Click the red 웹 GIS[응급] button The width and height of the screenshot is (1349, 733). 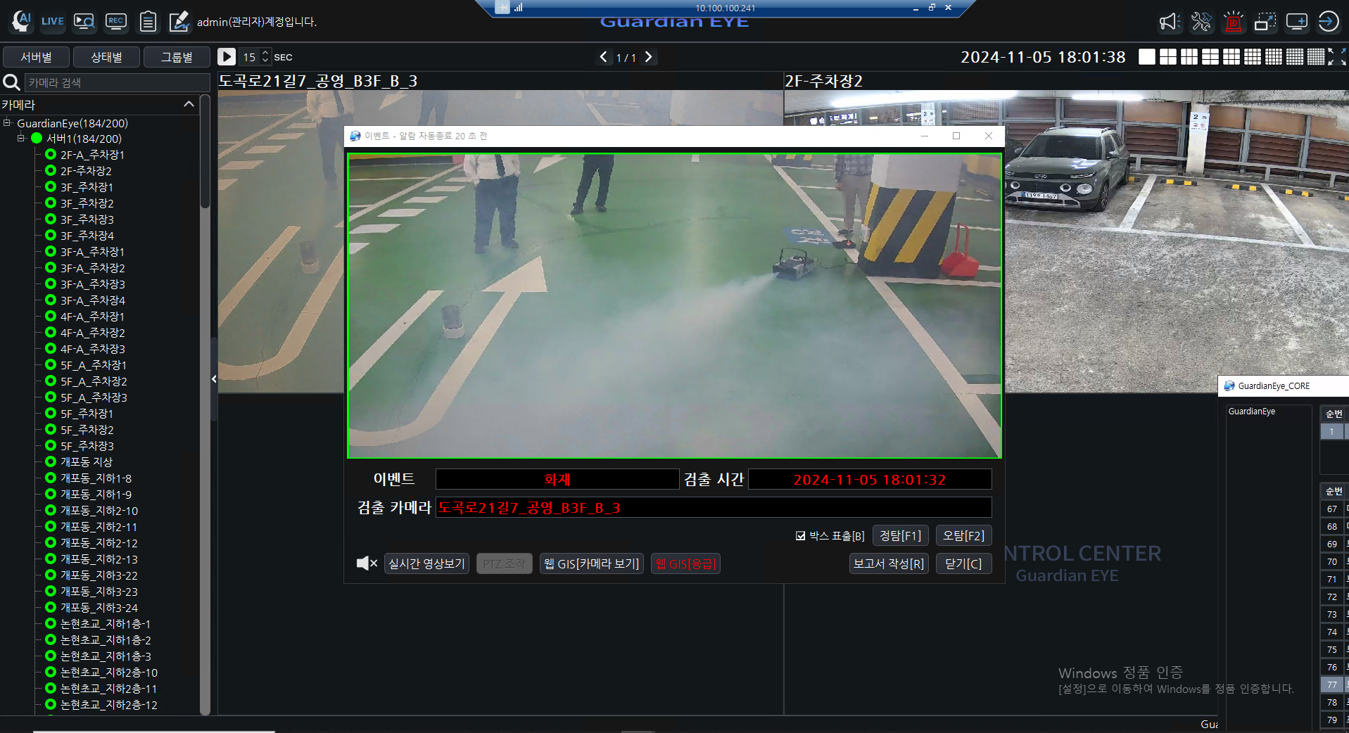(x=685, y=564)
